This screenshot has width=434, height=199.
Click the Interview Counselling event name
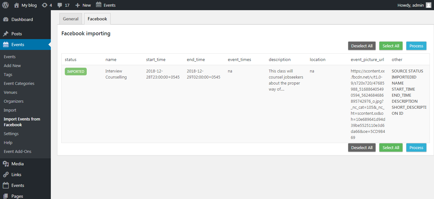116,74
